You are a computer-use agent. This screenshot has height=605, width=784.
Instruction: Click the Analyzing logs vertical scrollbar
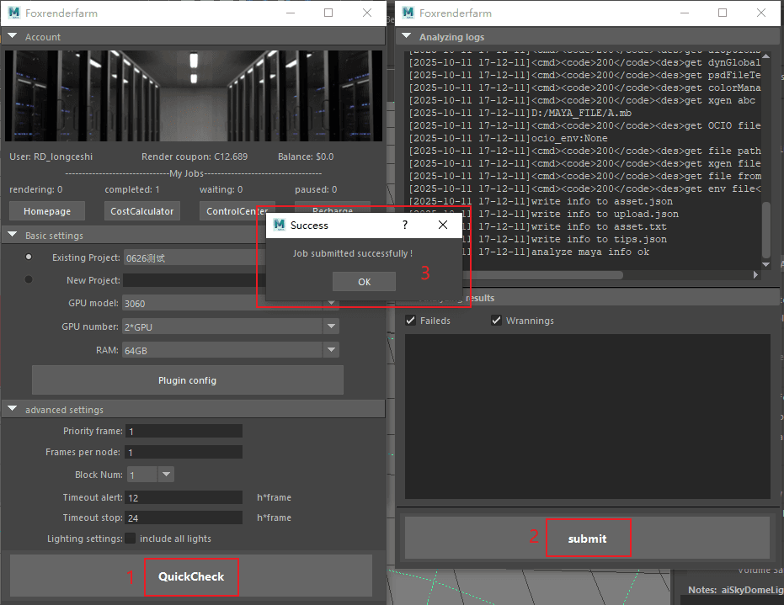(x=765, y=227)
